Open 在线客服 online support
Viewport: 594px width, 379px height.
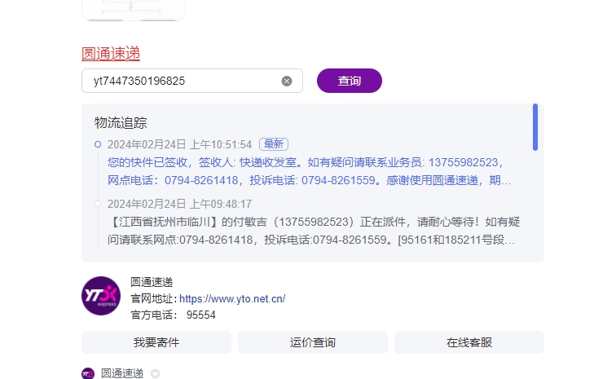pos(469,342)
